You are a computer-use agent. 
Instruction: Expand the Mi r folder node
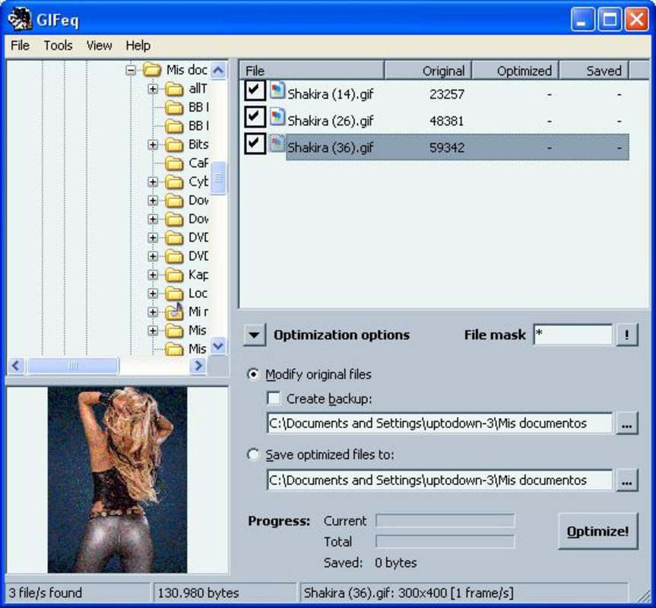(153, 312)
